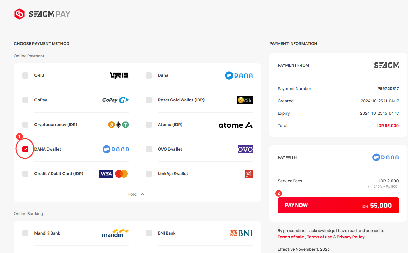408x253 pixels.
Task: Select the Atome (IDR) checkbox
Action: click(149, 125)
